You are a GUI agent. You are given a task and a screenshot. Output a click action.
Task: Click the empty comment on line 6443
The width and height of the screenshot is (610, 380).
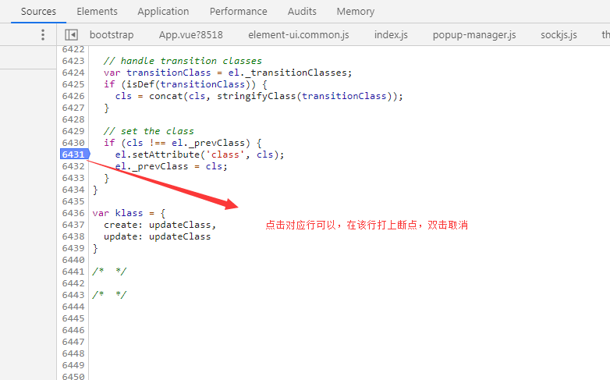tap(109, 295)
